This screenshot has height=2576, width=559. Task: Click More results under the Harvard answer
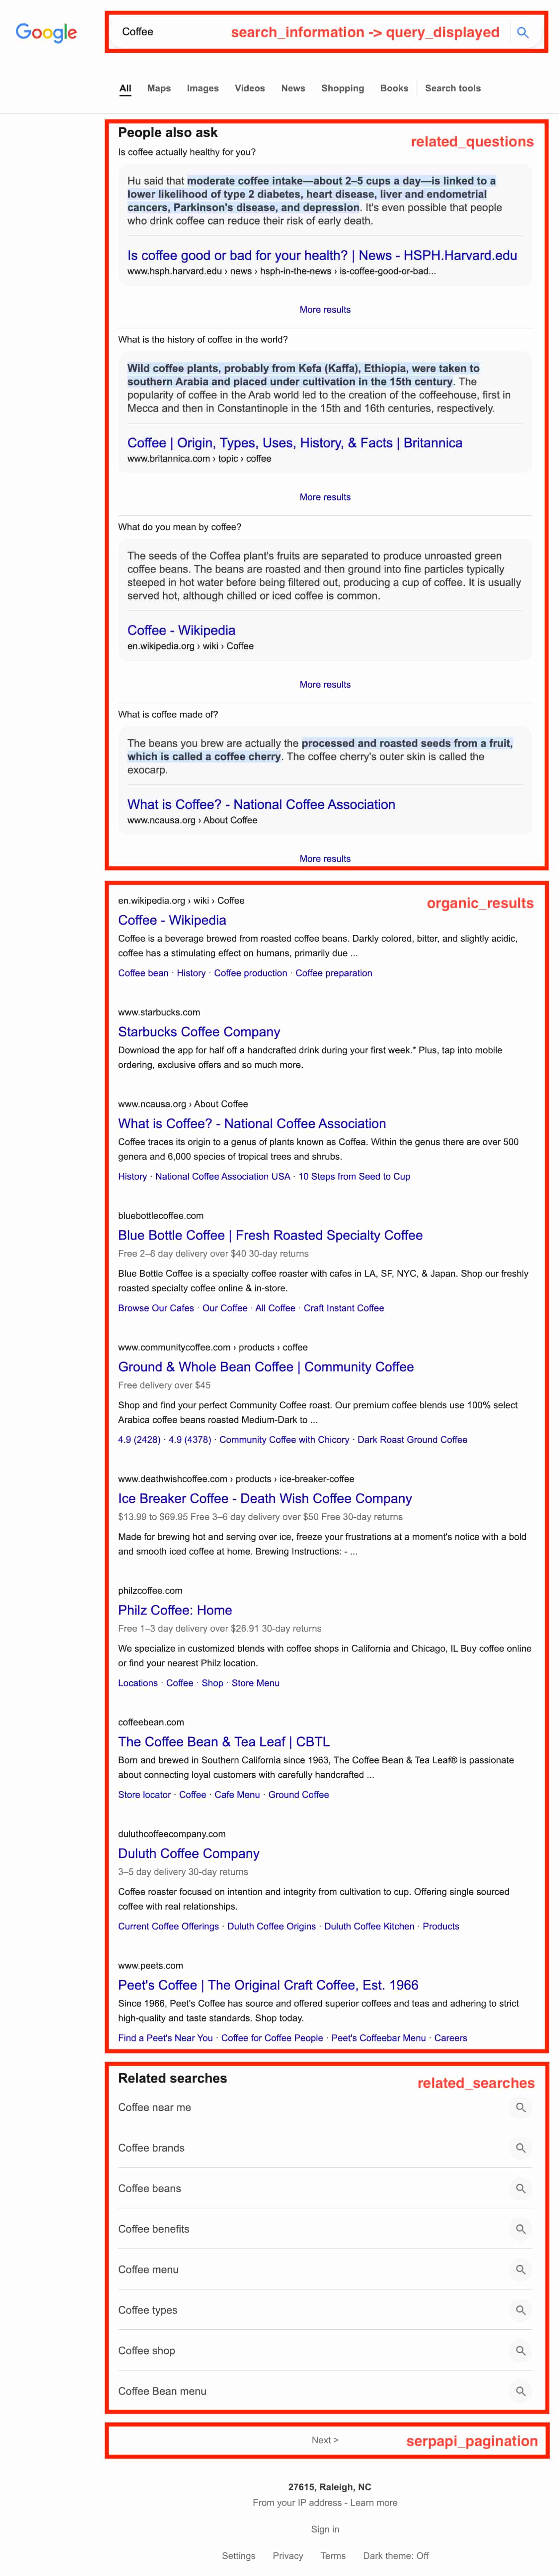click(325, 310)
